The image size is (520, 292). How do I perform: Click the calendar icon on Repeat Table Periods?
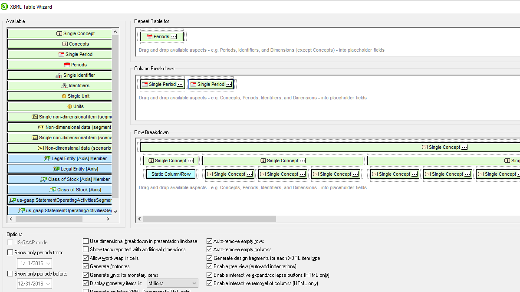(x=150, y=36)
